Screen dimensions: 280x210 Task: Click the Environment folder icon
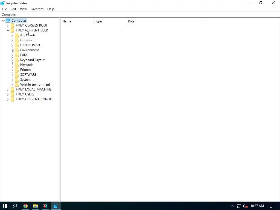click(x=17, y=50)
